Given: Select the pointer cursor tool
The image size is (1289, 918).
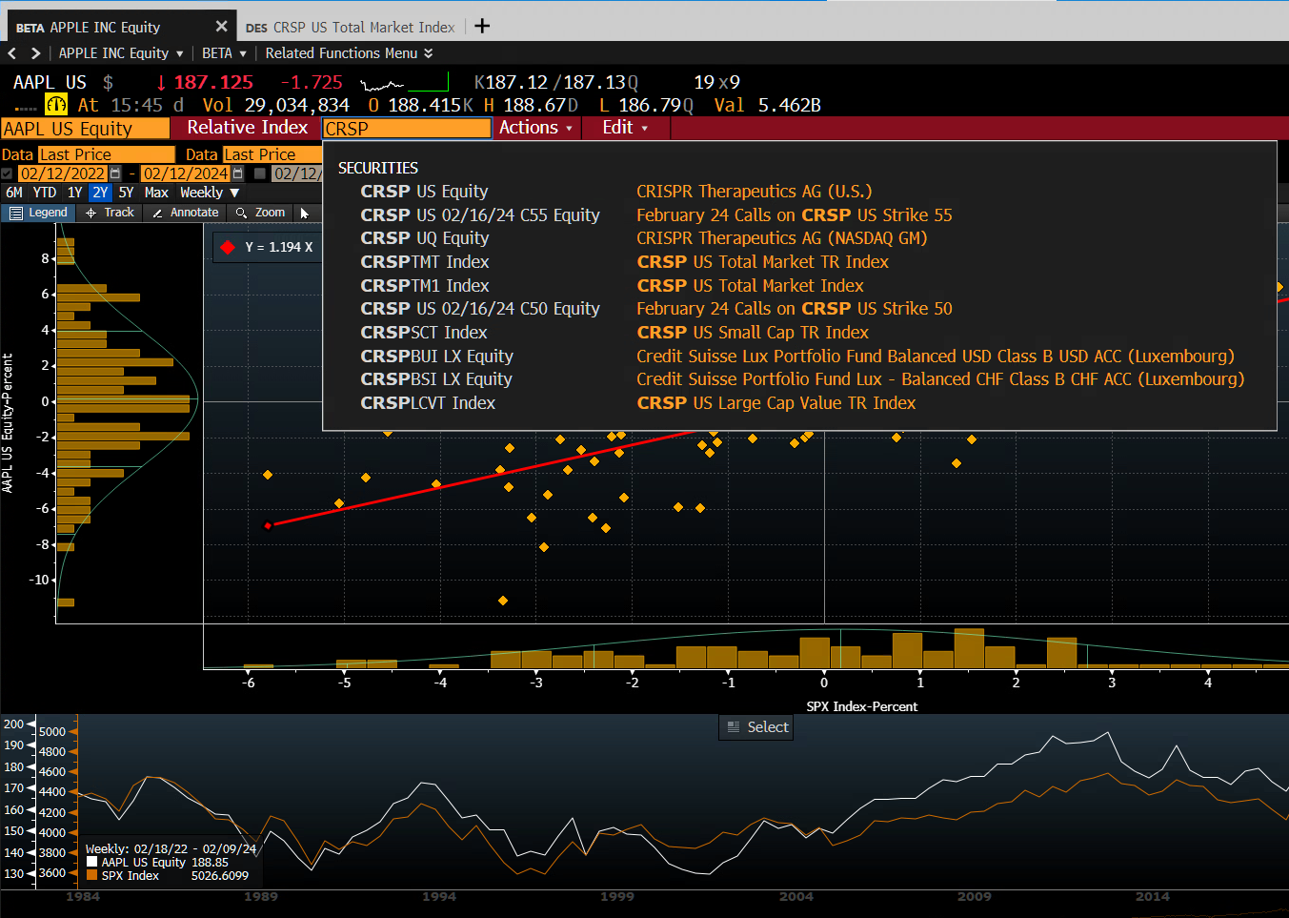Looking at the screenshot, I should (305, 213).
